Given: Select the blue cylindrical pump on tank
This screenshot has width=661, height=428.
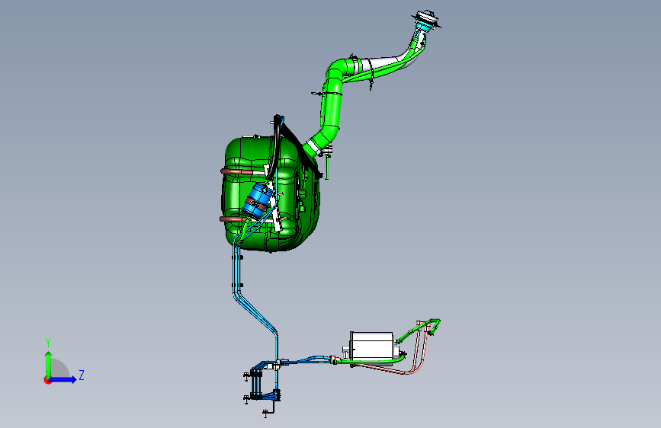Looking at the screenshot, I should (258, 200).
